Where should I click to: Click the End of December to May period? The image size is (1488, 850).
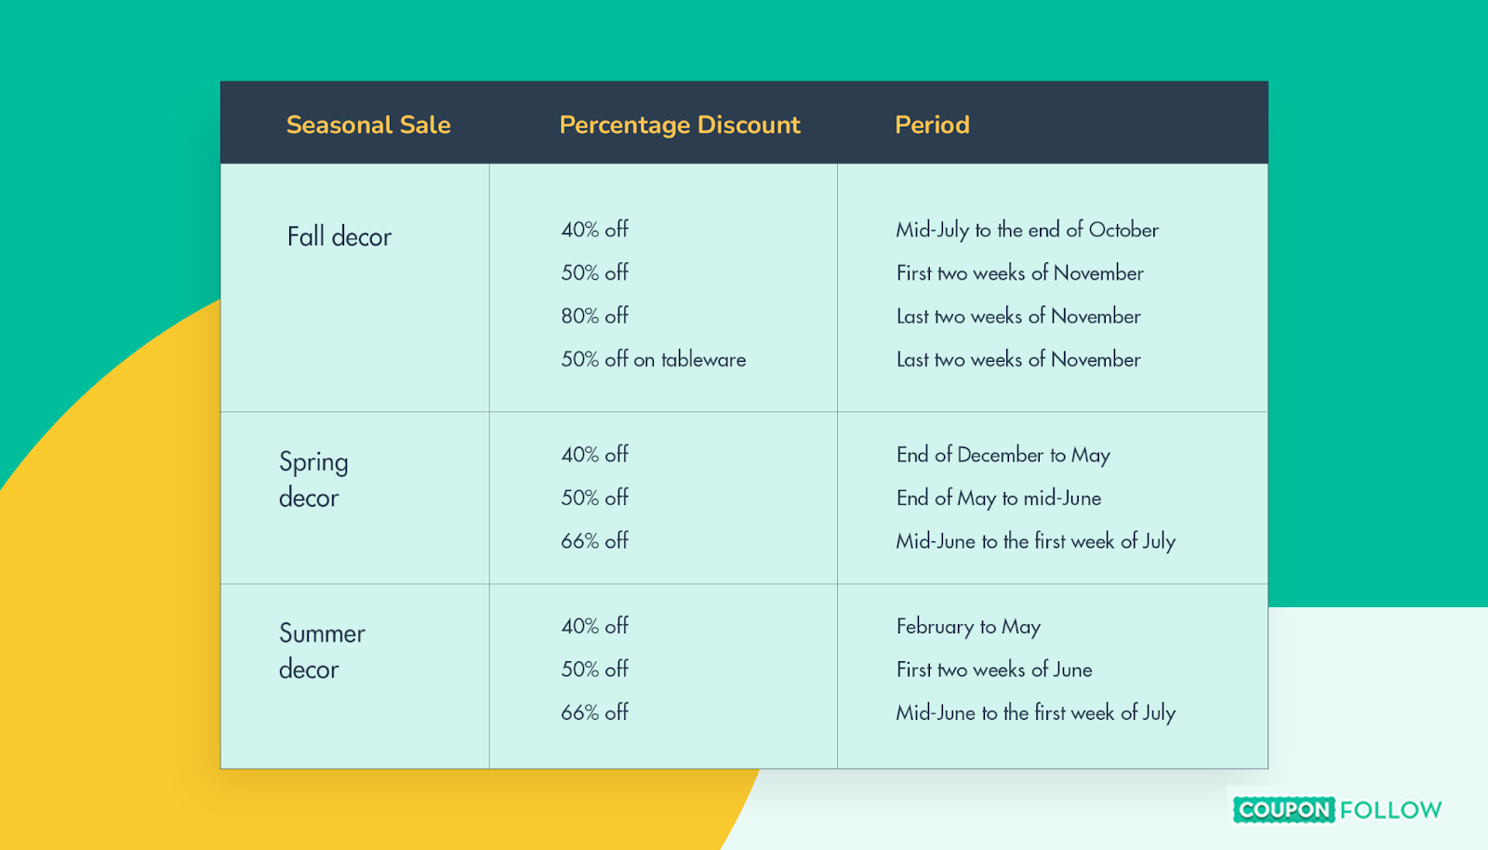tap(1003, 455)
